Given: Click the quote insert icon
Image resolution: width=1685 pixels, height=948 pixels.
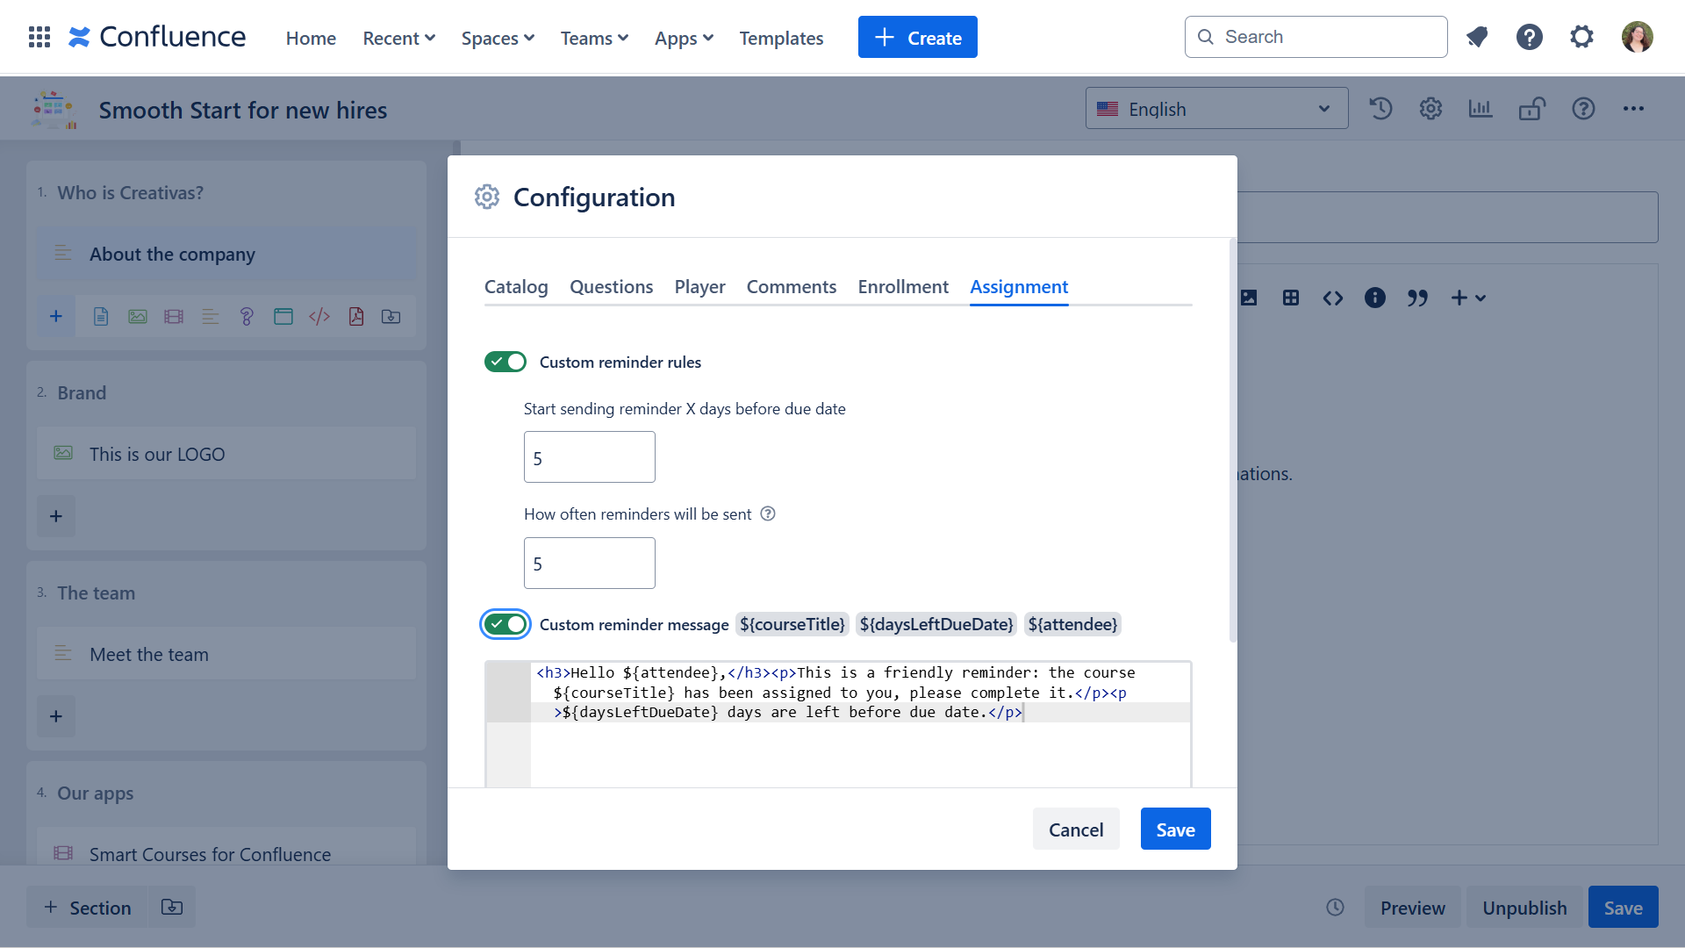Looking at the screenshot, I should click(1416, 298).
